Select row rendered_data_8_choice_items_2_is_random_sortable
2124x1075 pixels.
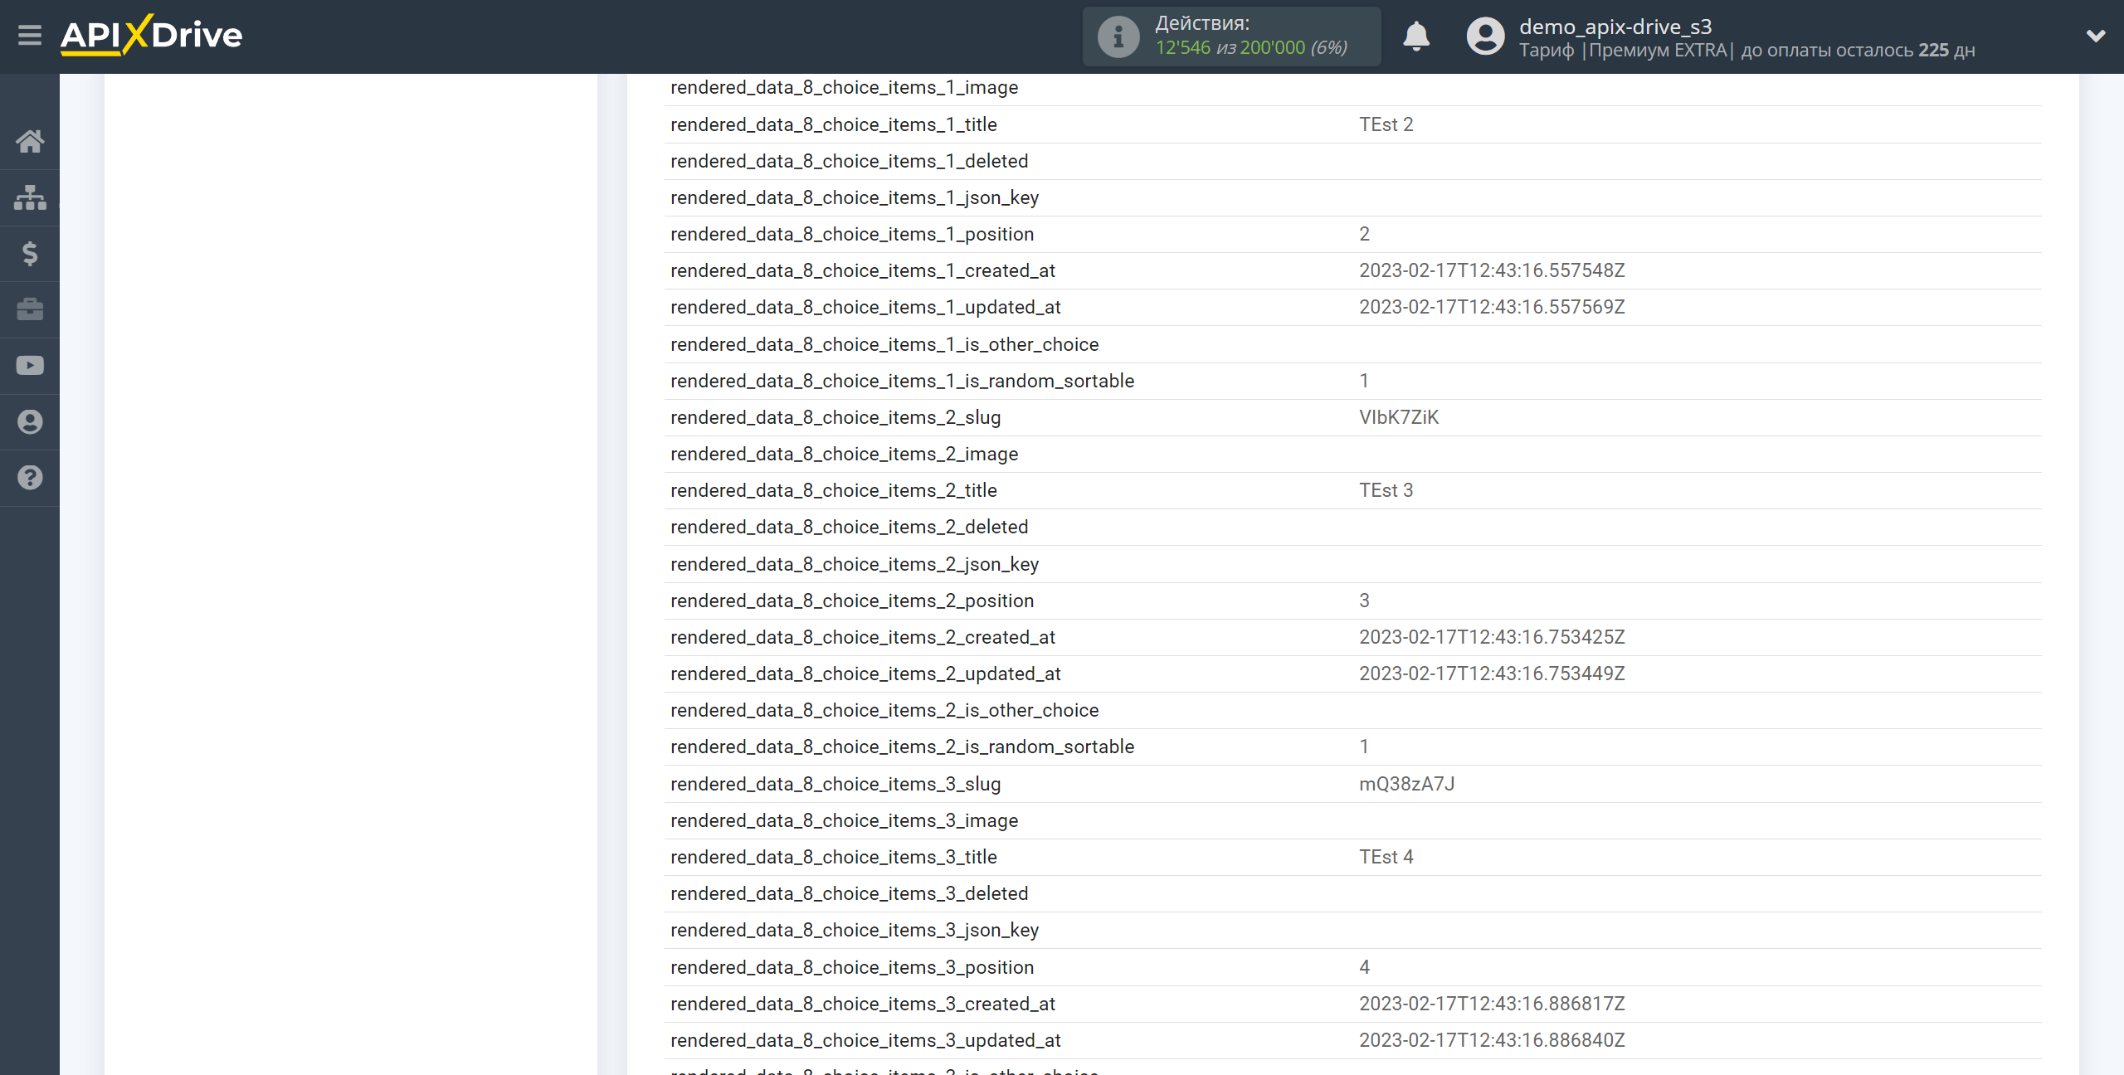(1352, 747)
